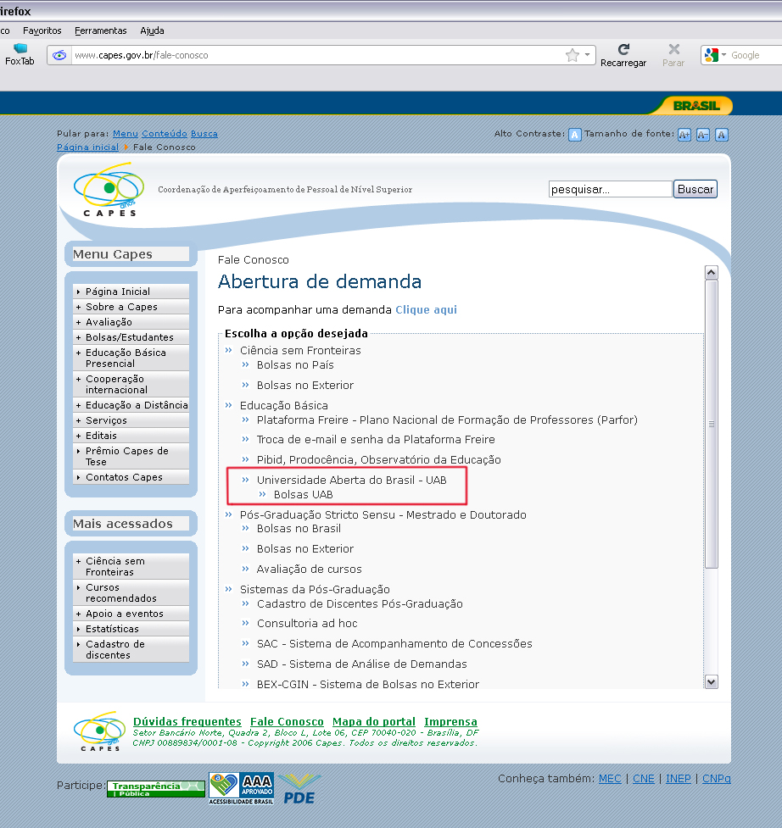Jump to Busca skip link
The width and height of the screenshot is (782, 828).
click(x=204, y=134)
